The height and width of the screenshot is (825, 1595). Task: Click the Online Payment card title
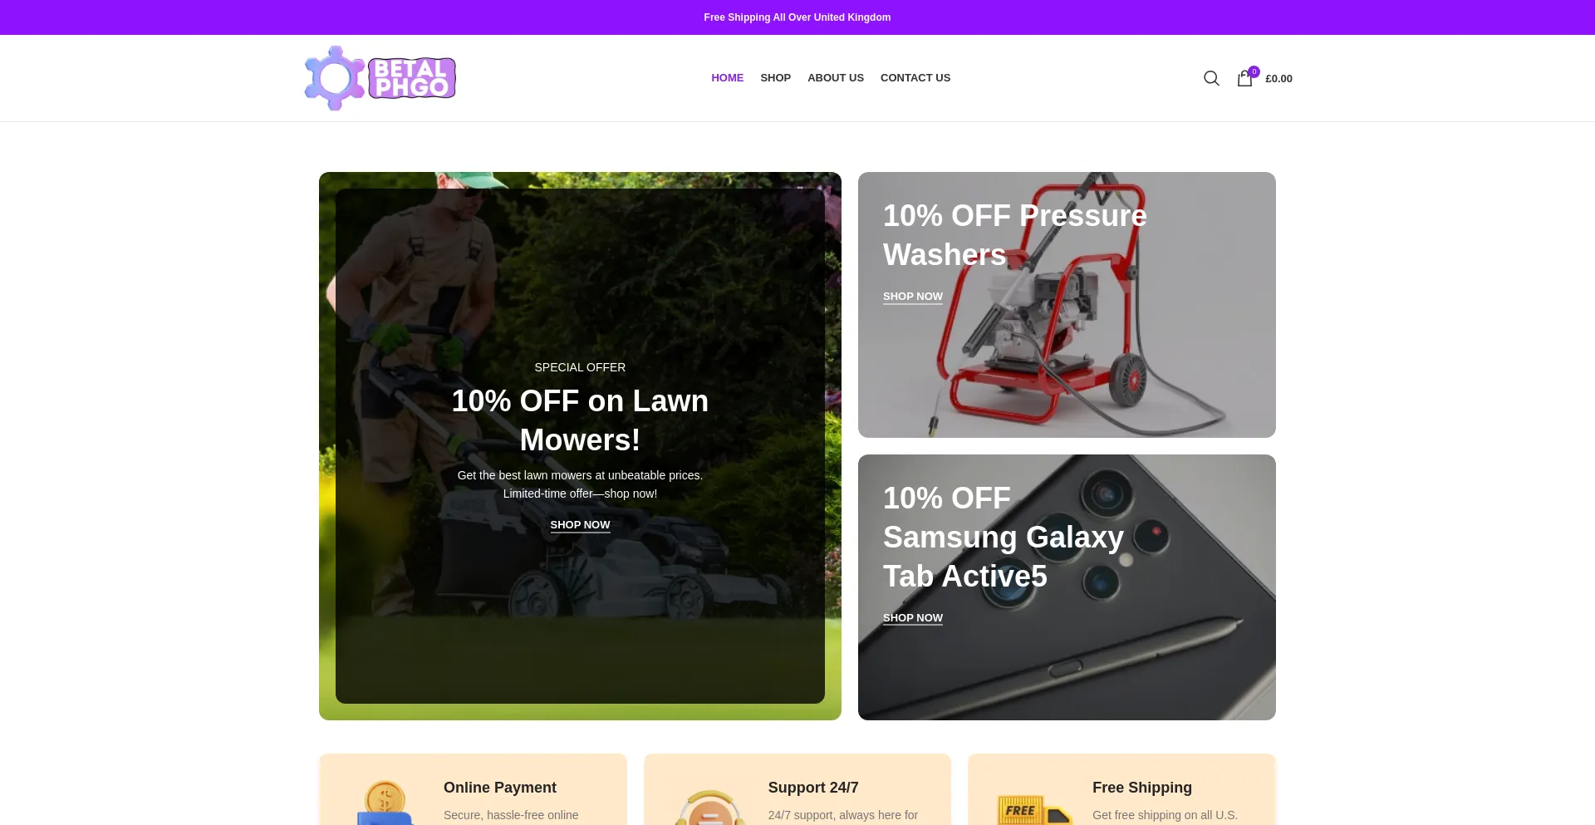point(500,788)
